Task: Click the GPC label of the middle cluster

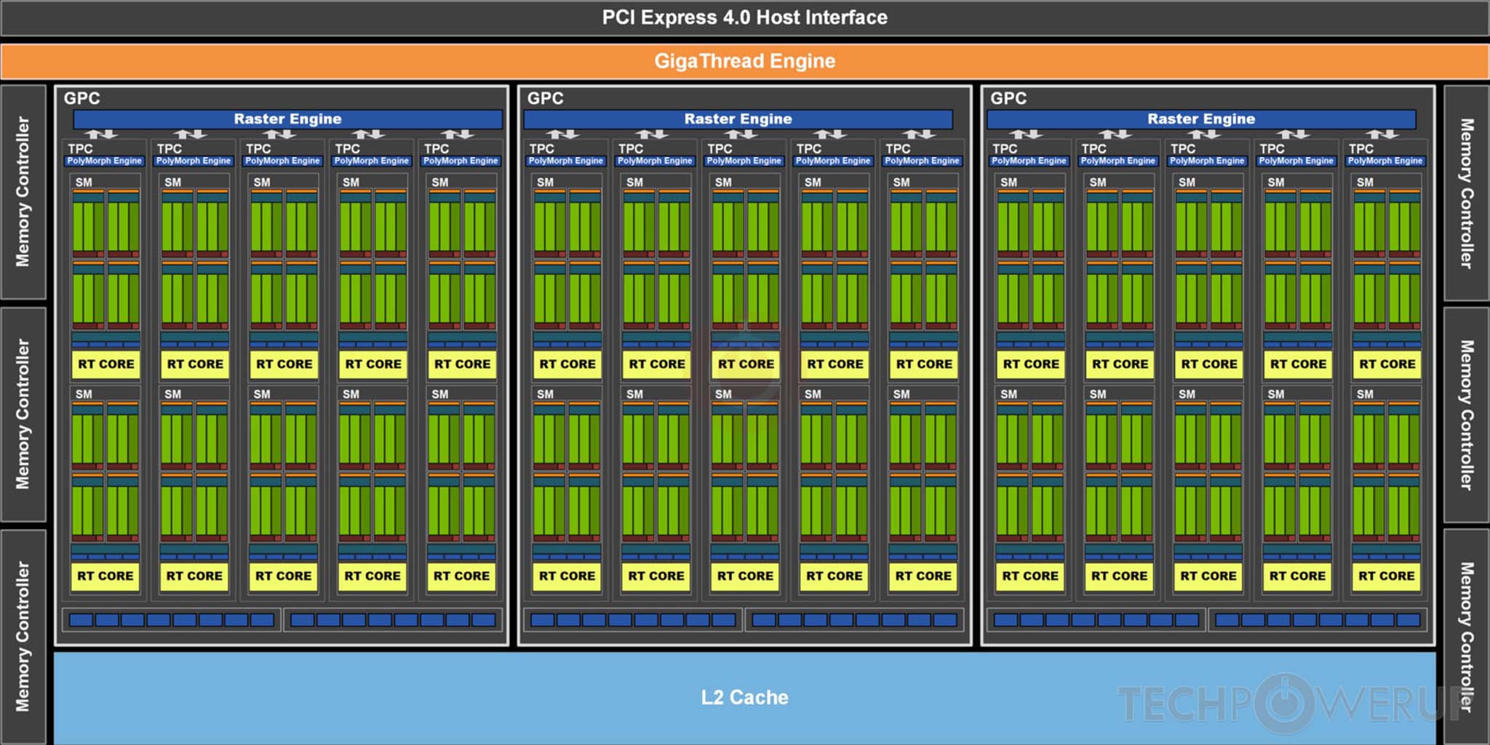Action: tap(545, 98)
